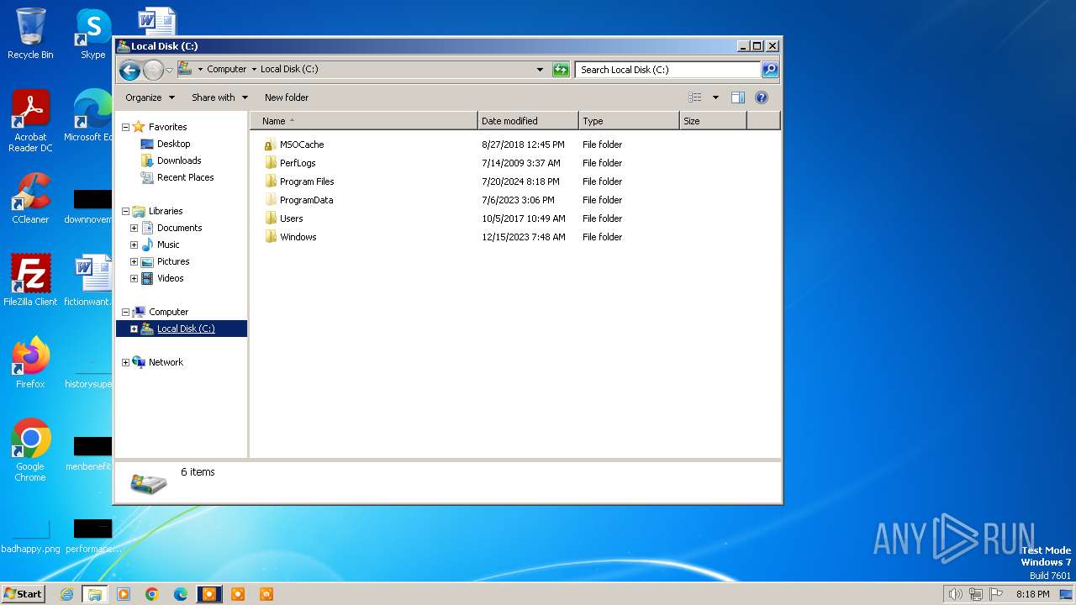Expand the Pictures library

tap(134, 261)
